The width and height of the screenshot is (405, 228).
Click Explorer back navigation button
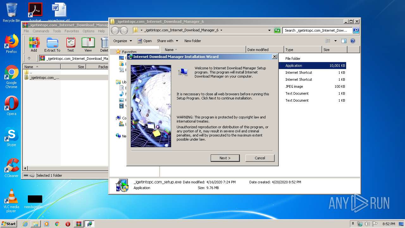point(115,30)
